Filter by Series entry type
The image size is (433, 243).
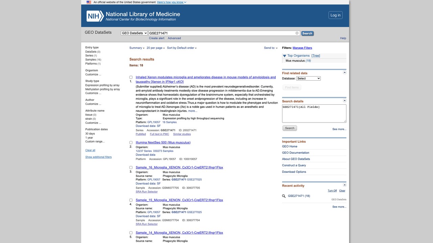[89, 56]
